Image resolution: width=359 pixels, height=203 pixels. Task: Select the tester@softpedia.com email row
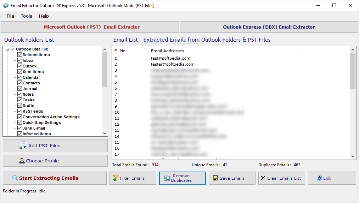pos(231,64)
